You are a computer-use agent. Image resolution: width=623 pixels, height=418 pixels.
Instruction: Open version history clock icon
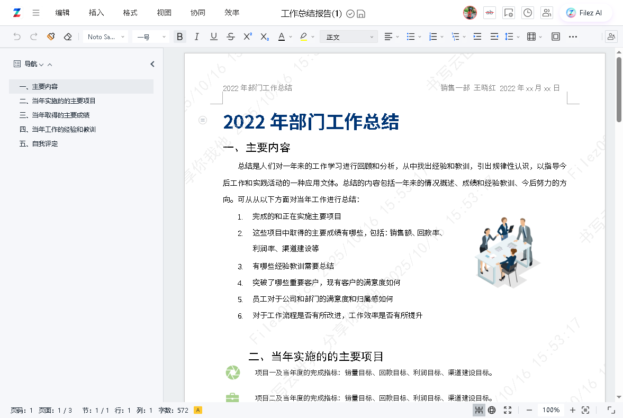[527, 13]
